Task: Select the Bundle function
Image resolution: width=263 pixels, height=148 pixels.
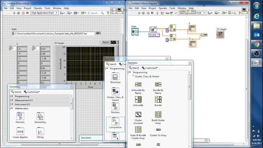Action: click(x=158, y=101)
